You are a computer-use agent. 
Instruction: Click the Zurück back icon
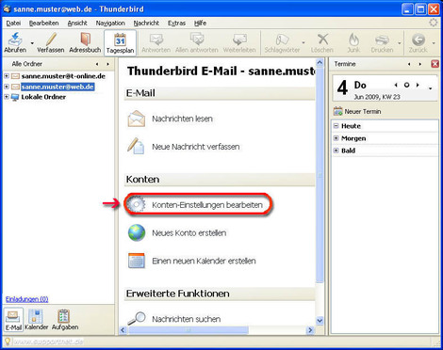coord(418,40)
